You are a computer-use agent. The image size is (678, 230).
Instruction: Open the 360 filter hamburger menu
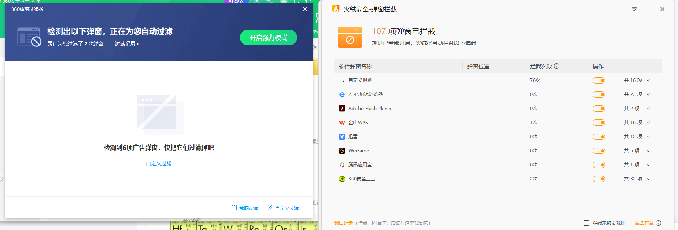coord(283,9)
